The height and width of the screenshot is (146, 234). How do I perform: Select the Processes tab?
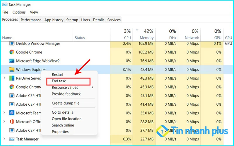[10, 20]
